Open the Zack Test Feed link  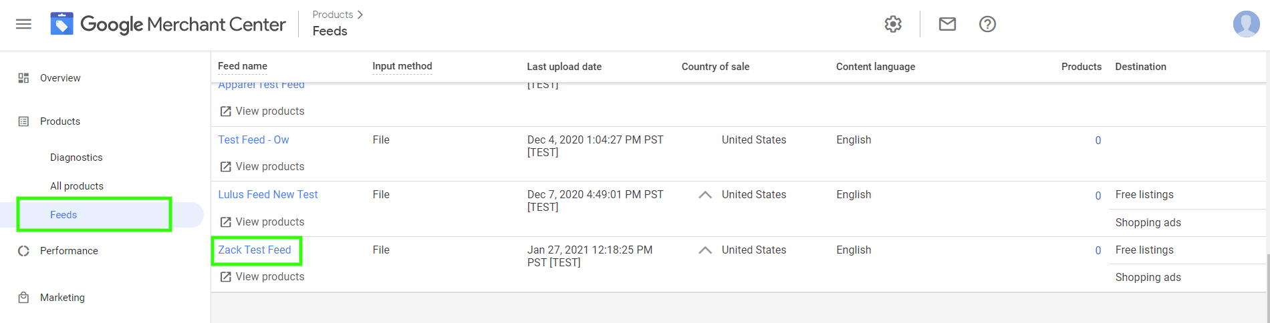(255, 250)
